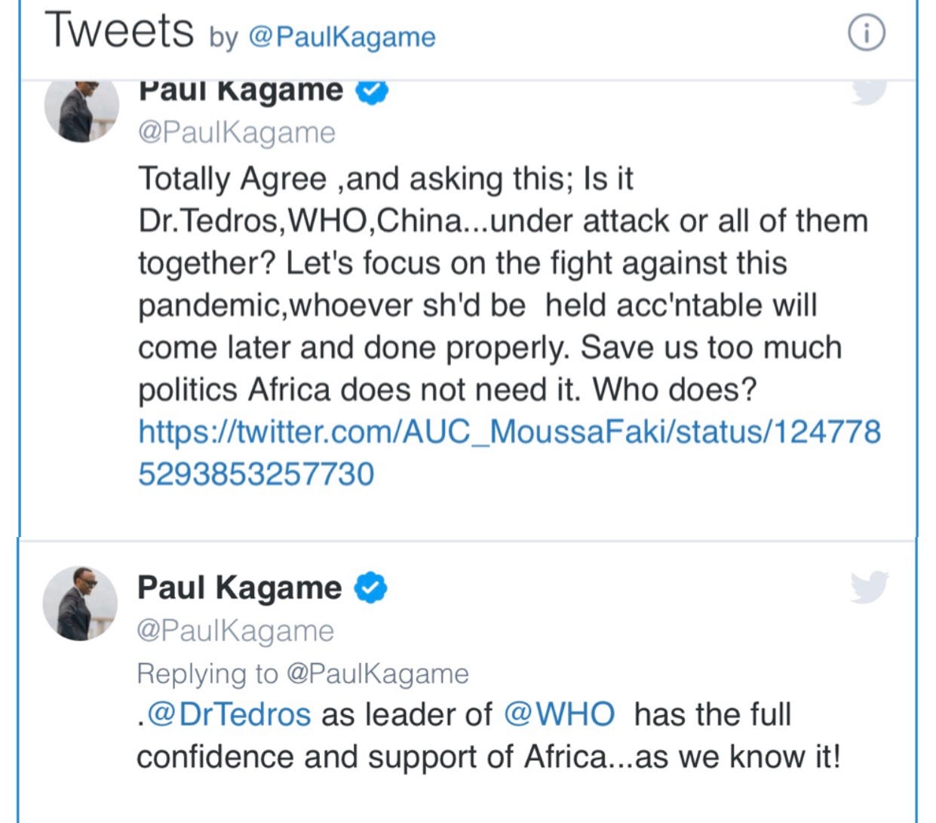
Task: Click Paul Kagame's avatar on first tweet
Action: [81, 109]
